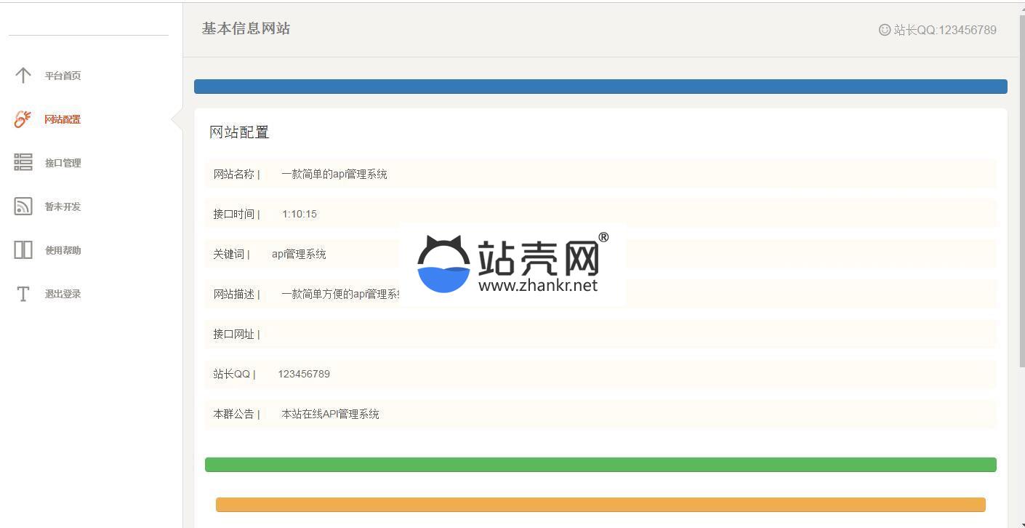
Task: Select 接口管理 in the sidebar
Action: [63, 163]
